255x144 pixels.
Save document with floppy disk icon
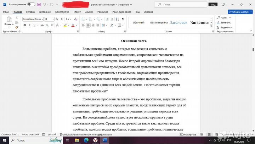point(39,4)
